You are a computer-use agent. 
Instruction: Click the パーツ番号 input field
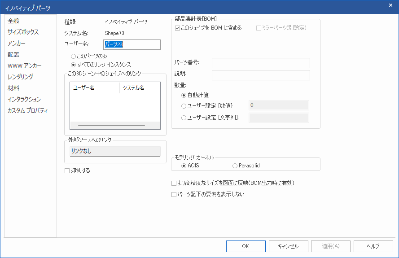261,63
